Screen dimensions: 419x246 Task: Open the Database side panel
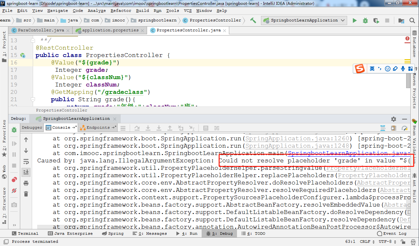pos(415,44)
